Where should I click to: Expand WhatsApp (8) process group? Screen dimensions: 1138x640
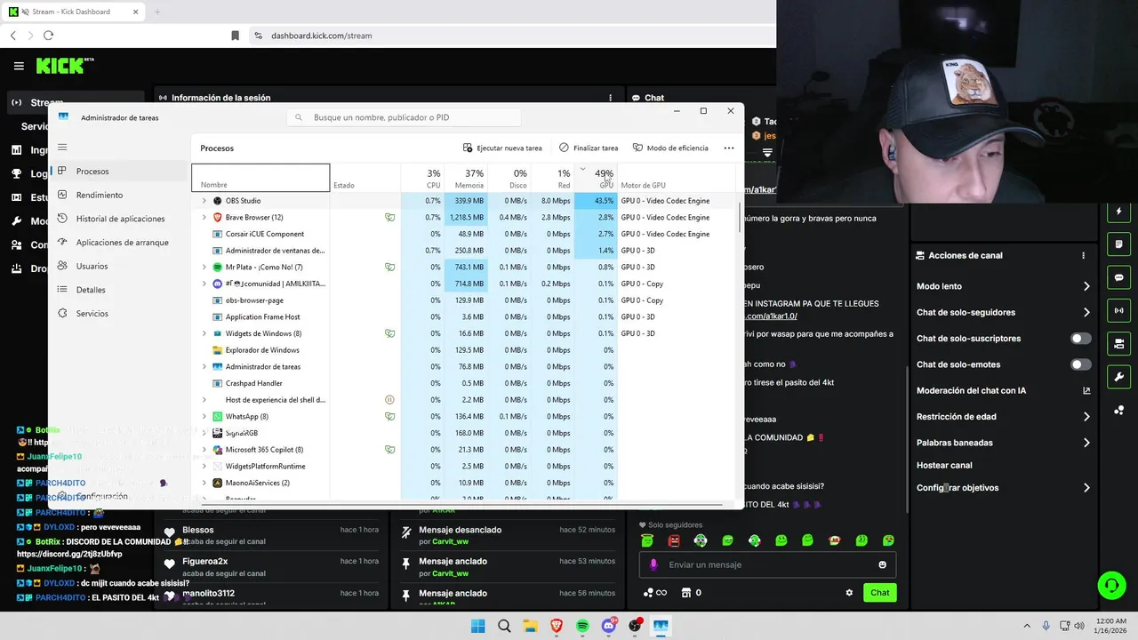pyautogui.click(x=204, y=416)
